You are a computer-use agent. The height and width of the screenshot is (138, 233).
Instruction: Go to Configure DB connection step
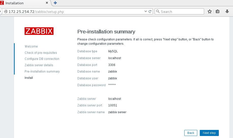[42, 59]
